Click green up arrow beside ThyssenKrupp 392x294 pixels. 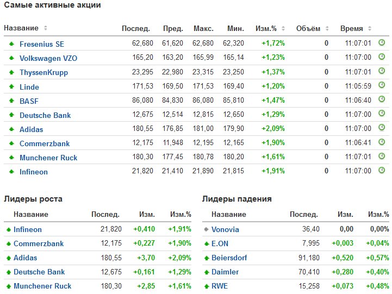(x=11, y=72)
